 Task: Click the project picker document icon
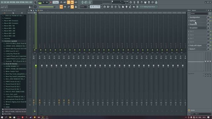click(123, 7)
